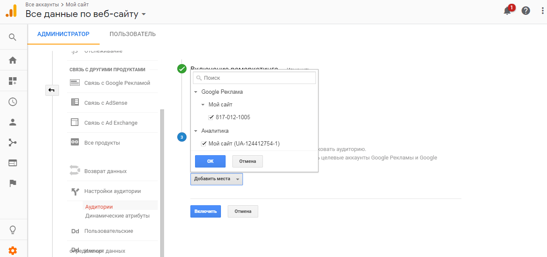Open the Все данные по веб-сайту selector
Screen dimensions: 547x257
pyautogui.click(x=86, y=14)
